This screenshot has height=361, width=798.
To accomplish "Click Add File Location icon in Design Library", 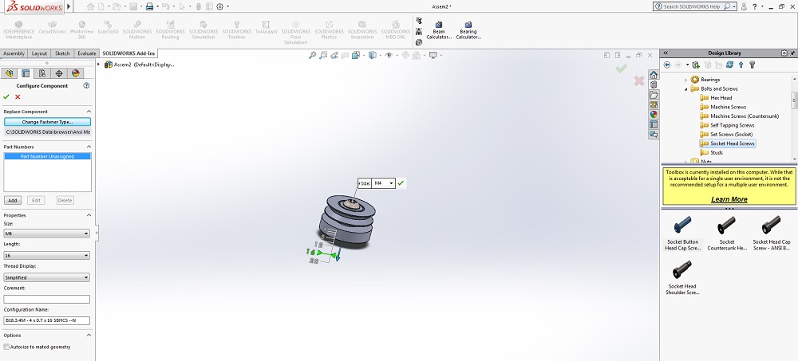I will [x=696, y=65].
